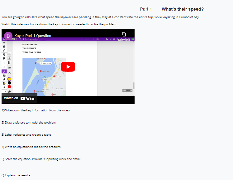
Task: Click the Part 1 heading label
Action: 146,9
